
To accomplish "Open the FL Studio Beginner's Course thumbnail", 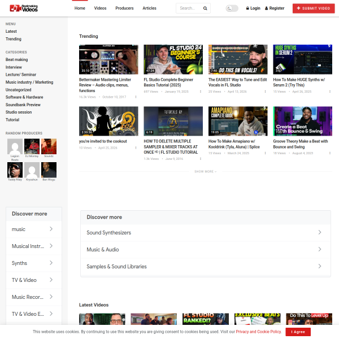I will click(173, 59).
